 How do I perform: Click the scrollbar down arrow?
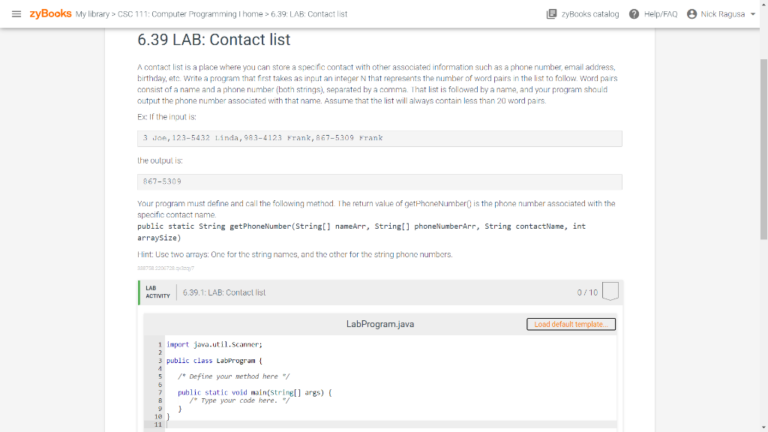763,427
